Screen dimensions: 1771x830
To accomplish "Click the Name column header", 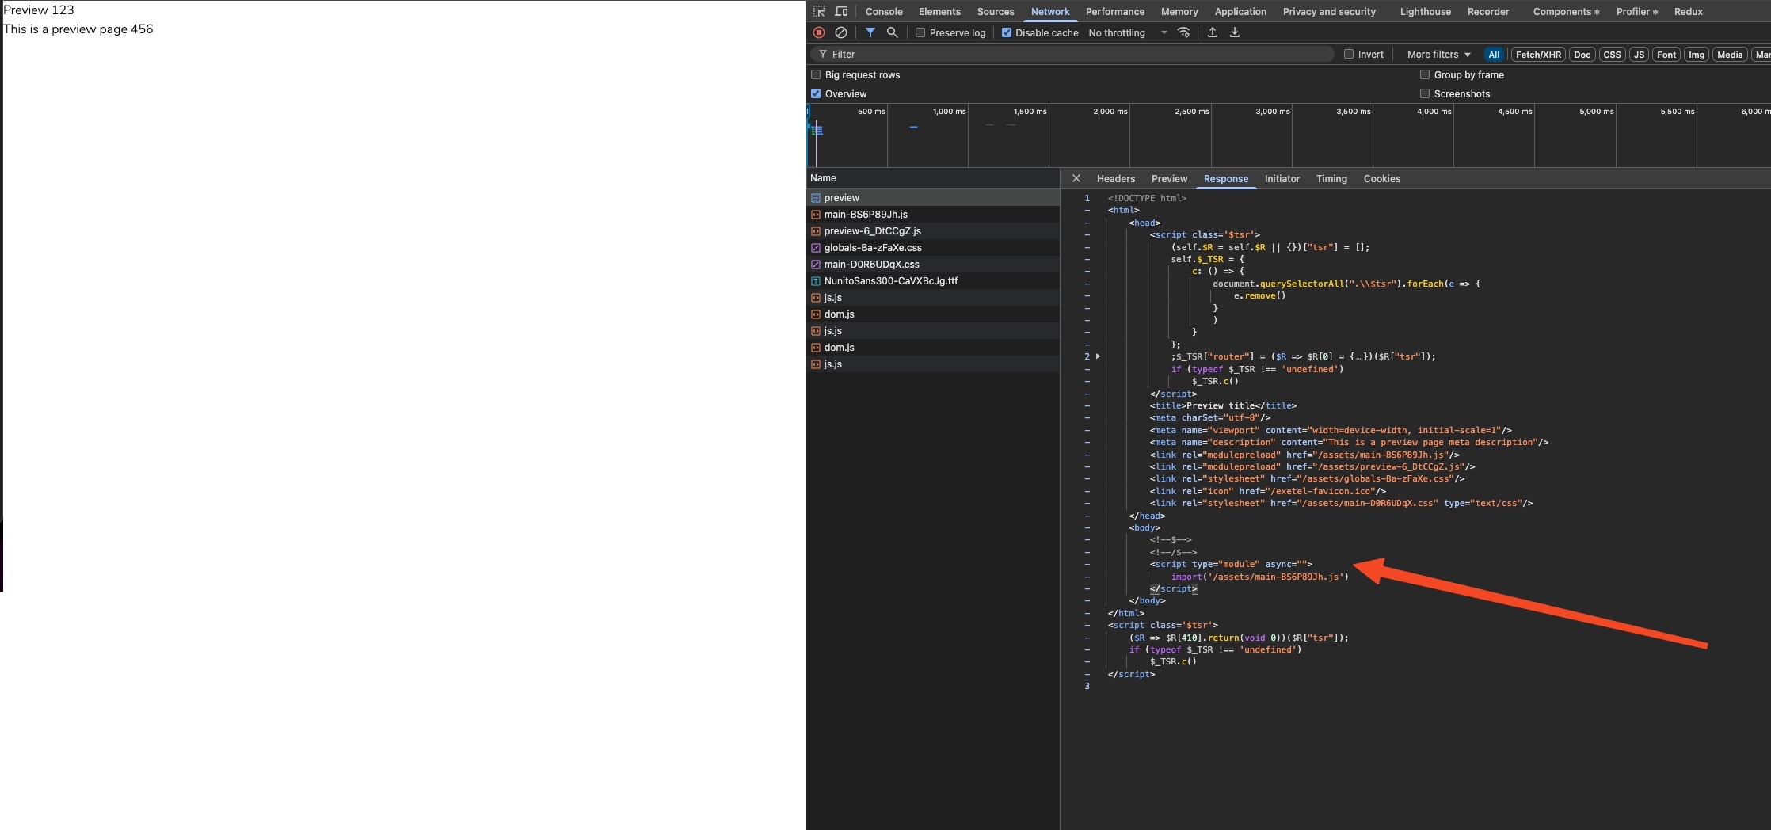I will pos(933,177).
